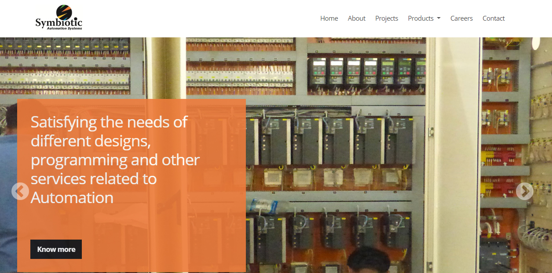
Task: Open the Home page
Action: click(x=329, y=18)
